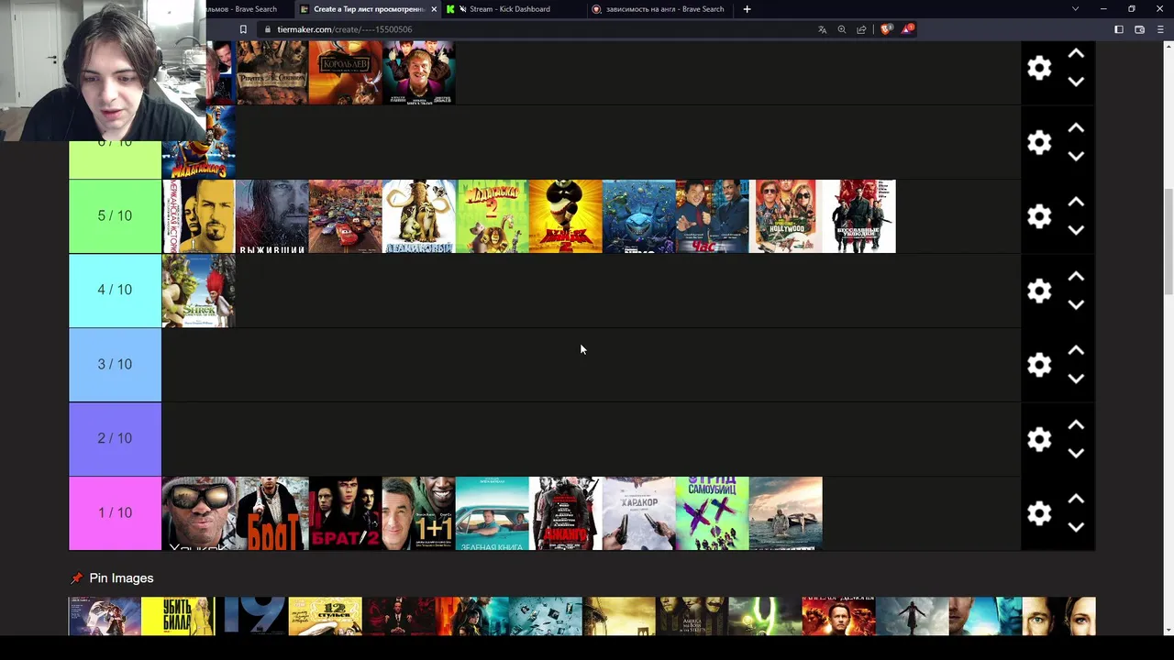Click the zoom magnifier icon in address bar

[842, 29]
